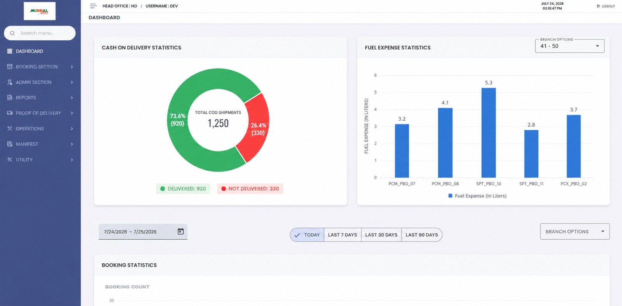The width and height of the screenshot is (622, 306).
Task: Click the Minnal logo at top left
Action: tap(40, 11)
